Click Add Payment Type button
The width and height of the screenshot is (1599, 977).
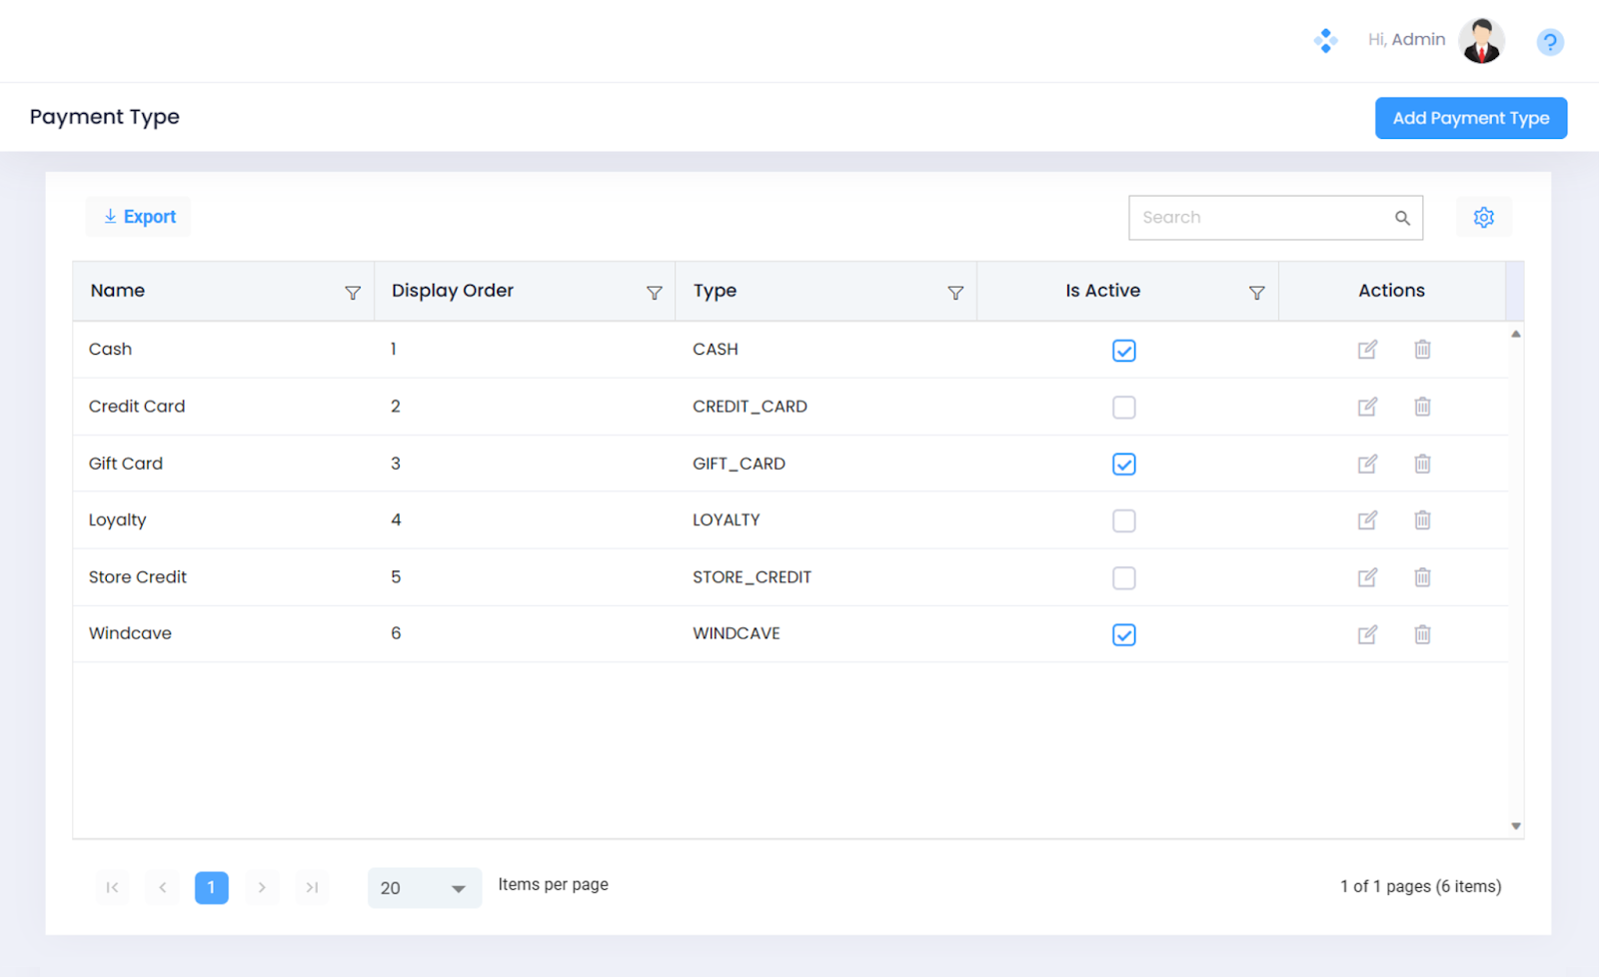(1470, 118)
